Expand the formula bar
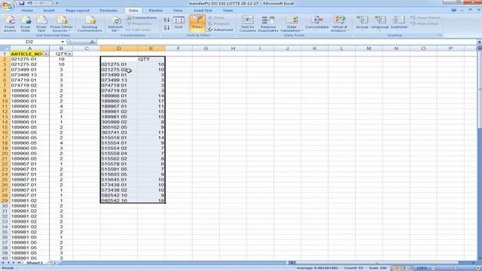 pyautogui.click(x=479, y=42)
